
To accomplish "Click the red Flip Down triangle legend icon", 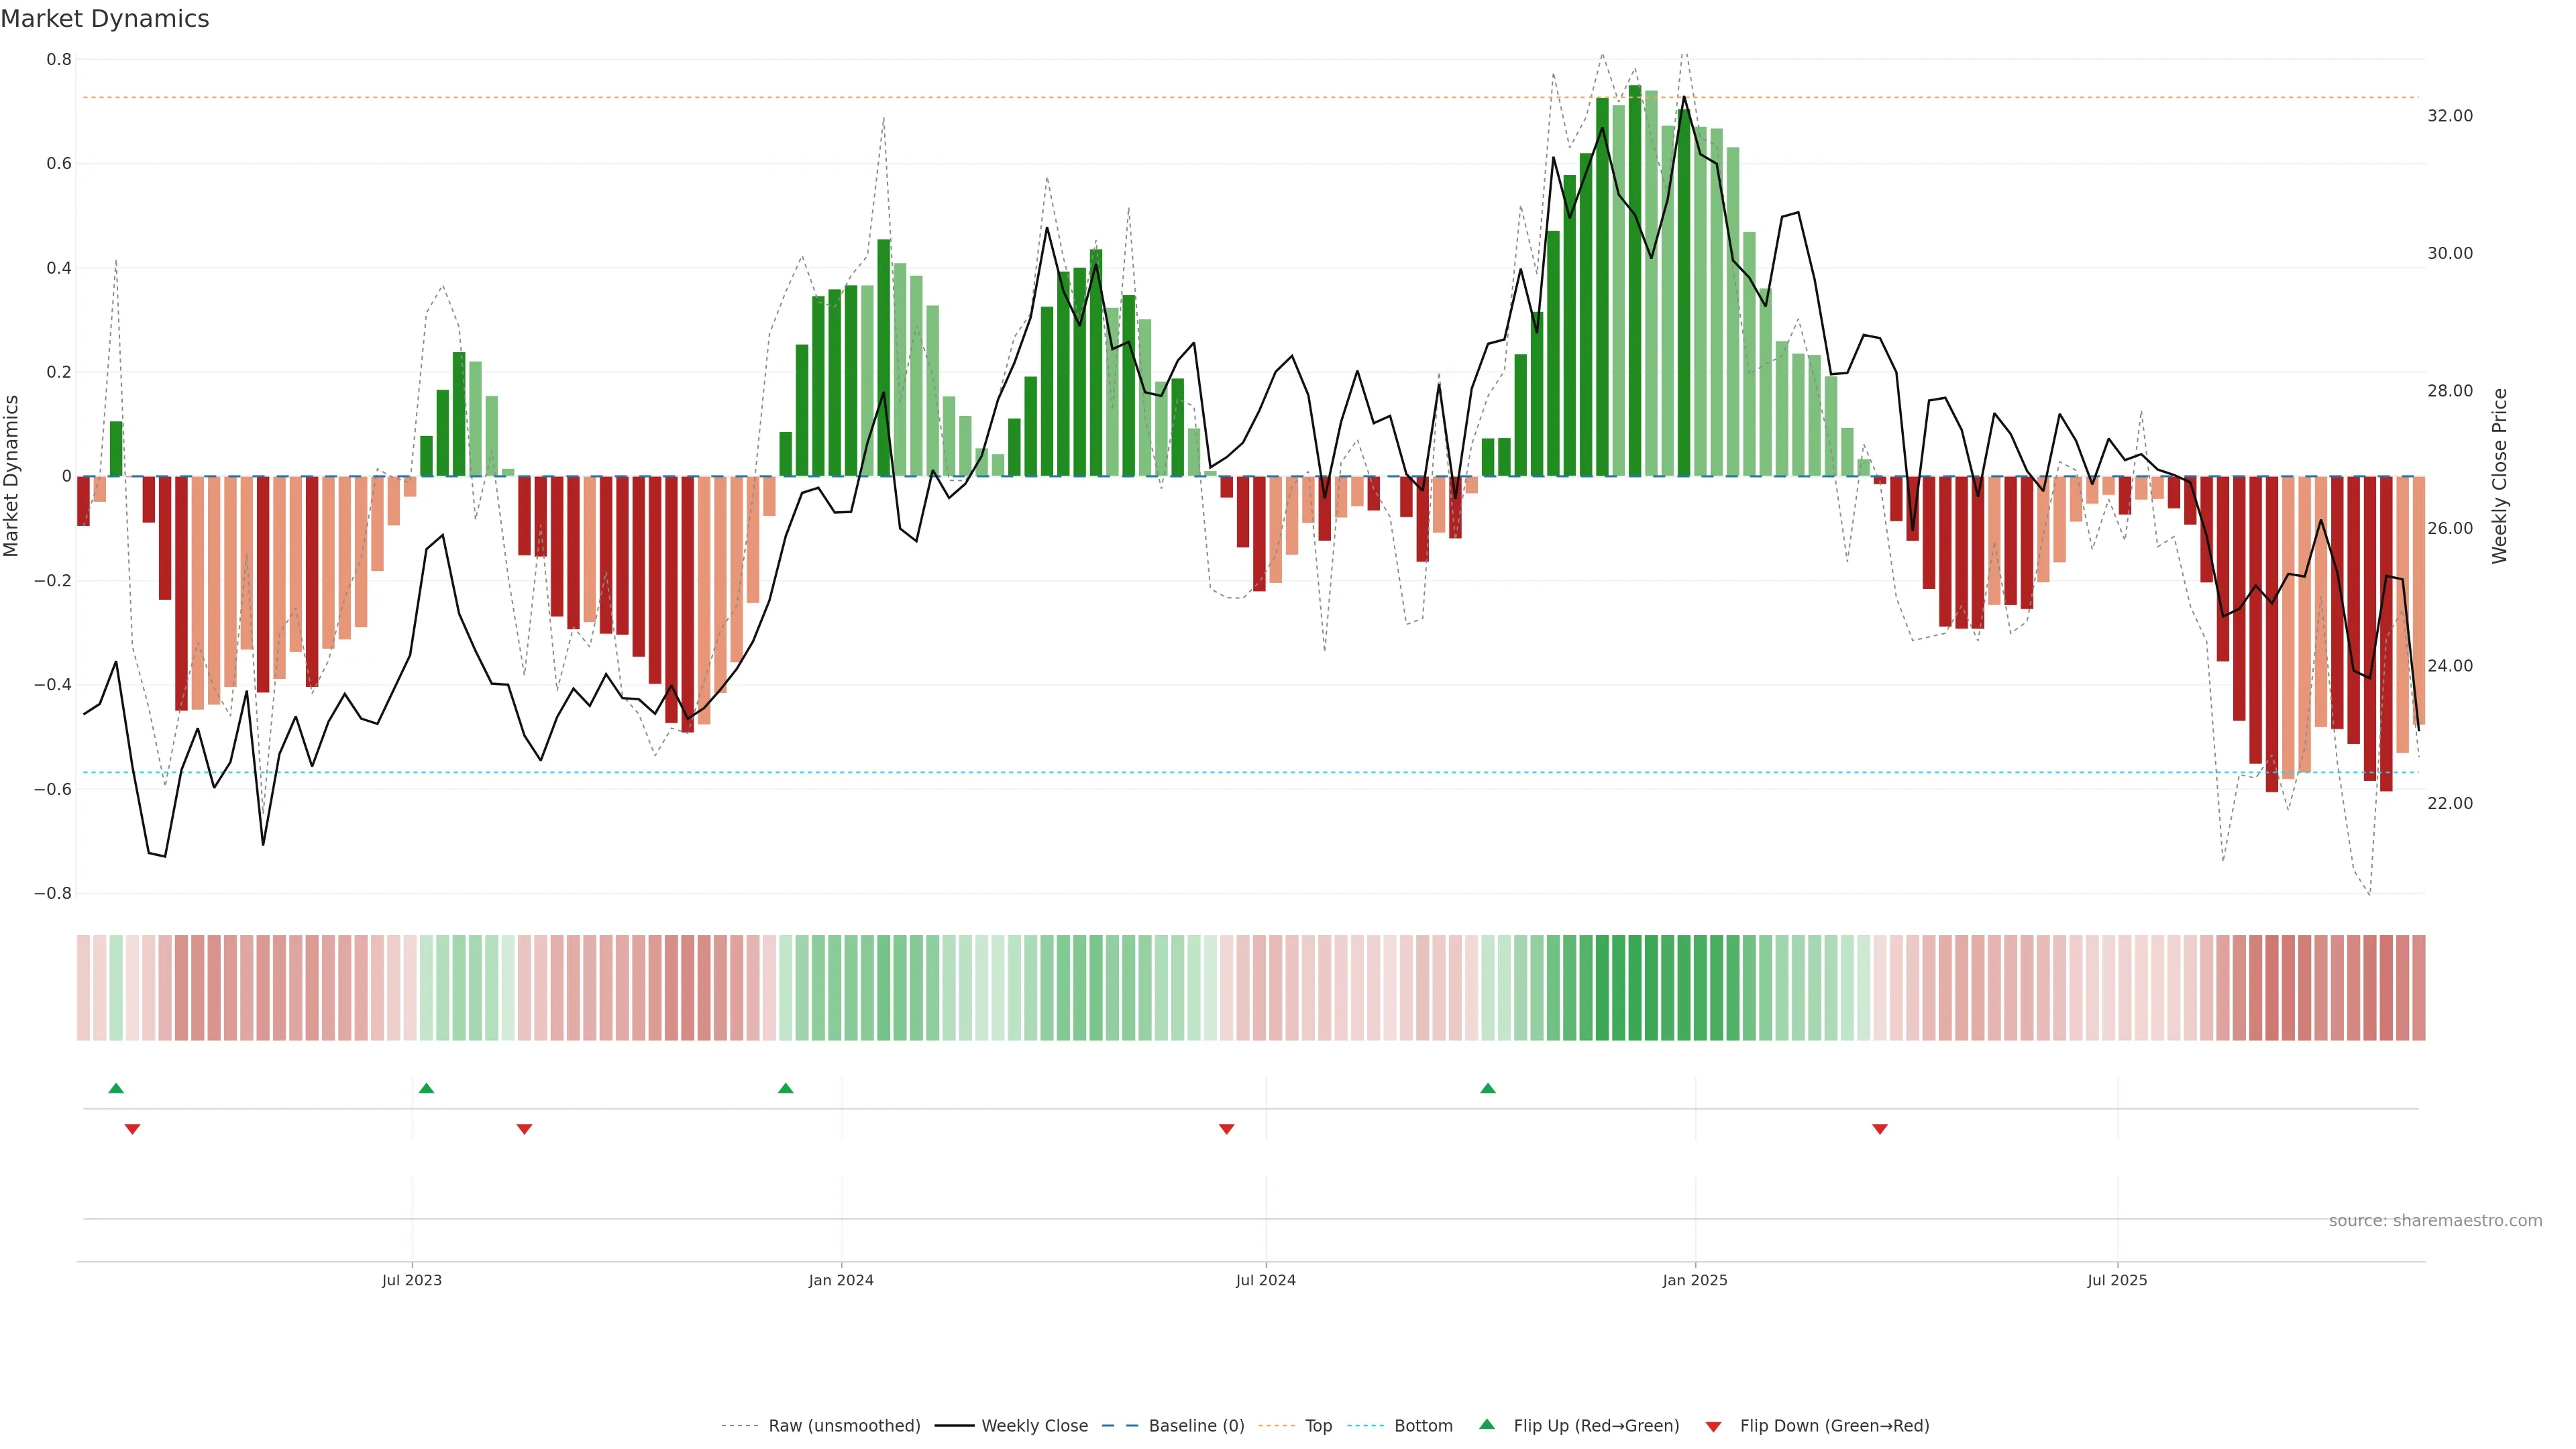I will (1713, 1426).
